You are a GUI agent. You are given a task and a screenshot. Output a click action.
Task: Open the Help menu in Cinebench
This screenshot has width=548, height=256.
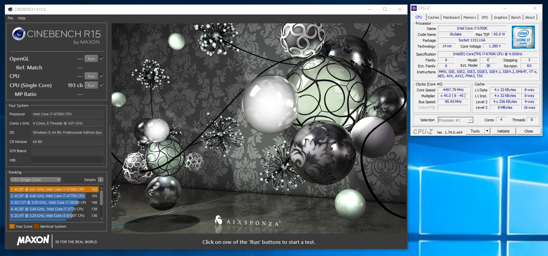pyautogui.click(x=22, y=18)
